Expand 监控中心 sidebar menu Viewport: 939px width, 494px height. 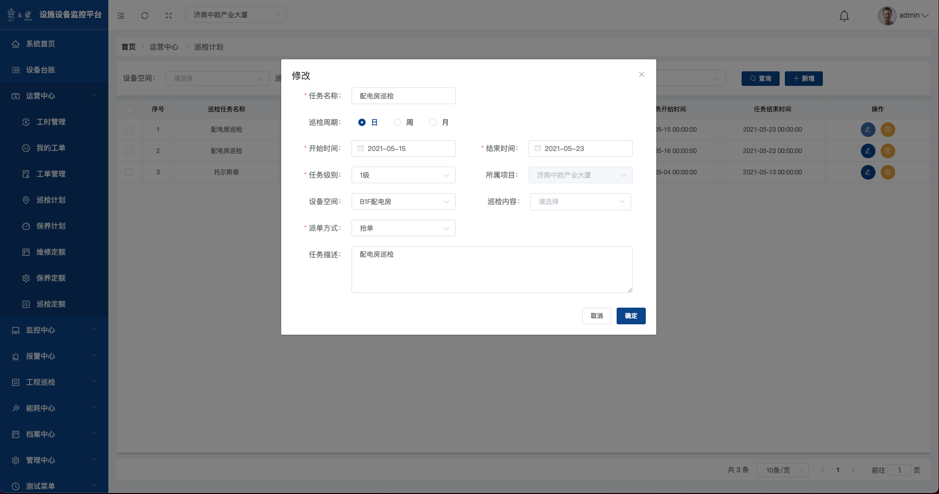[54, 330]
